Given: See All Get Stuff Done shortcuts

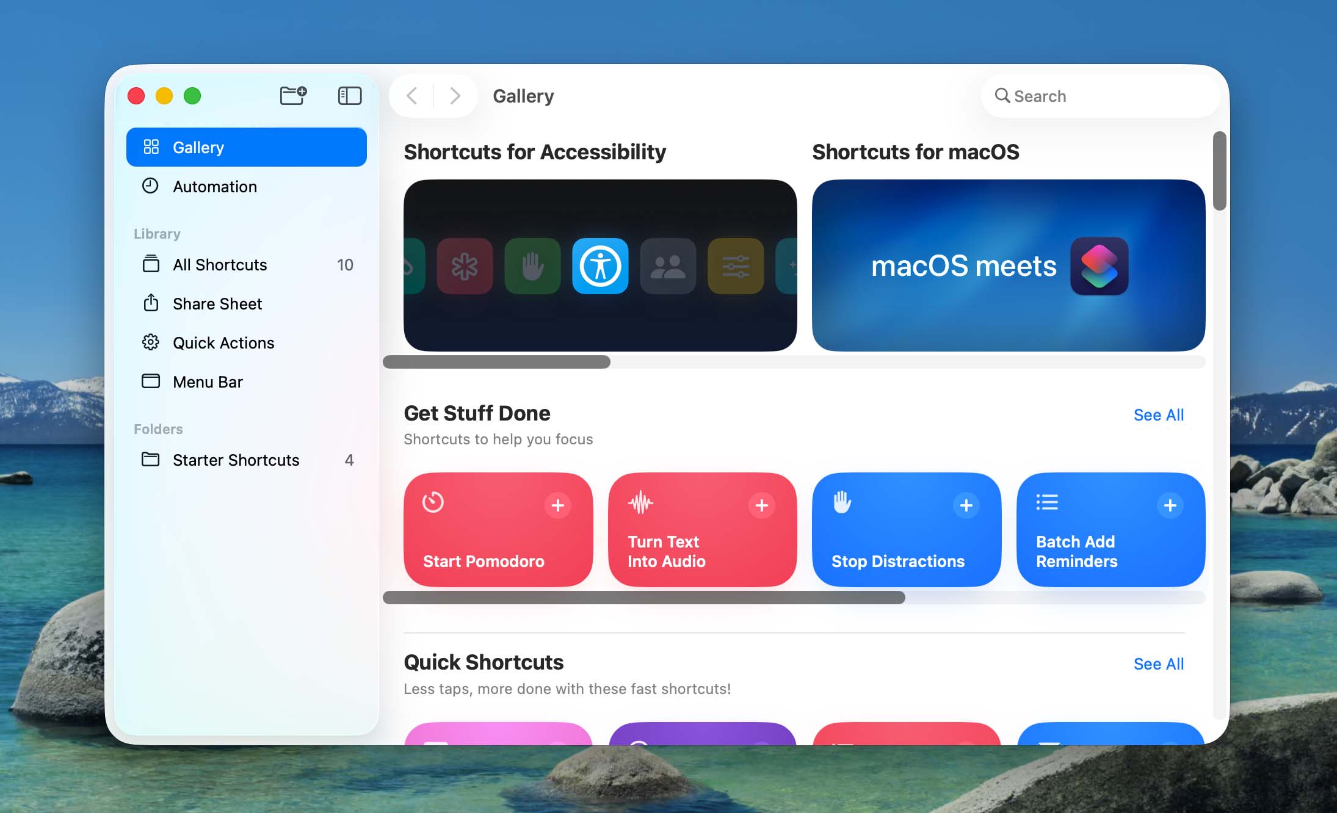Looking at the screenshot, I should click(1159, 415).
